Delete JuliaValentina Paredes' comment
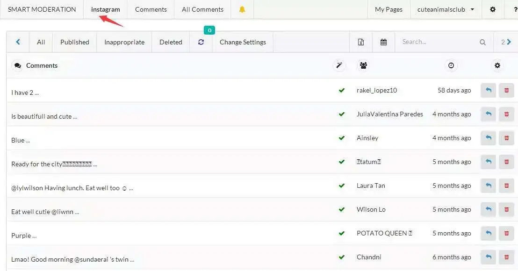 pyautogui.click(x=506, y=114)
